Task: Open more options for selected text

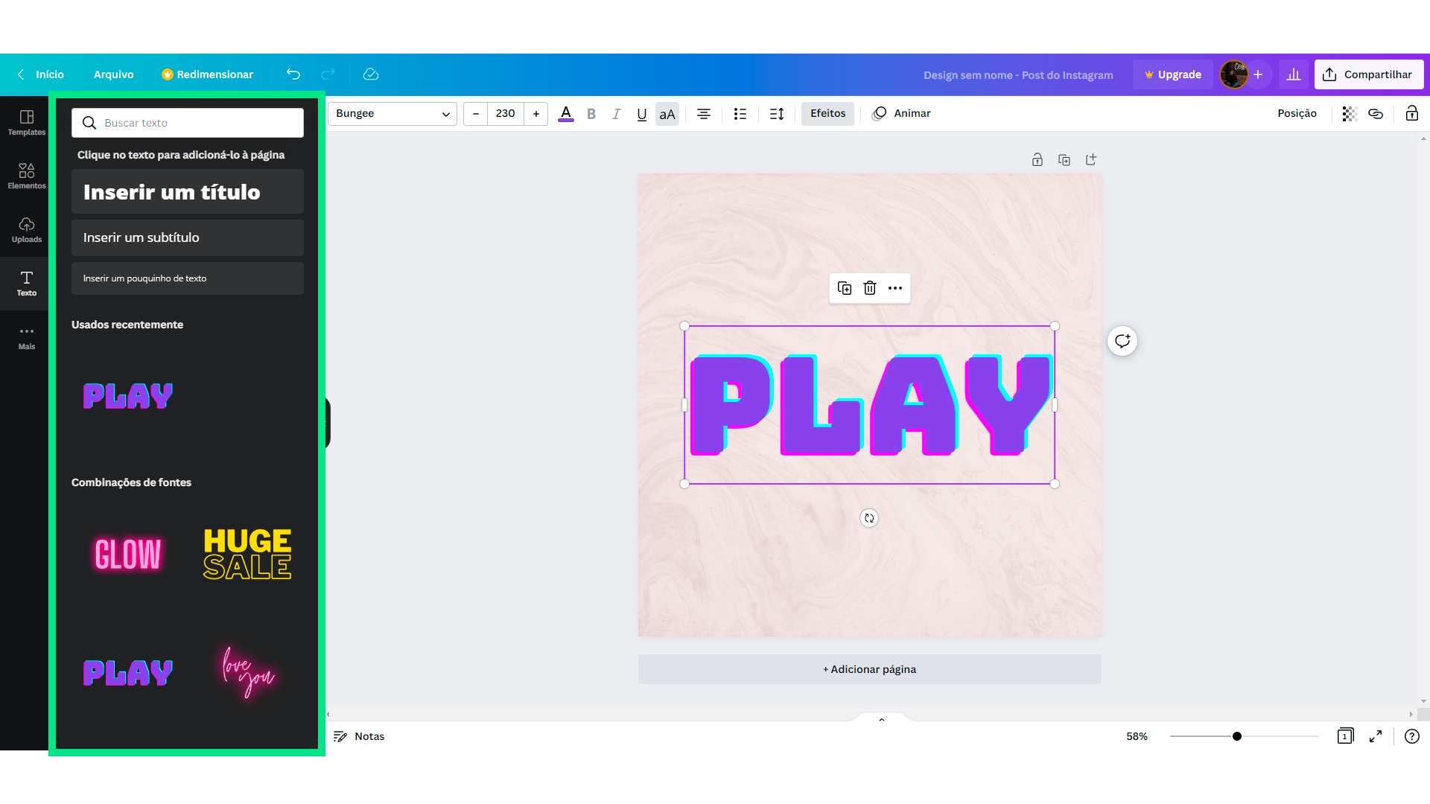Action: (x=895, y=288)
